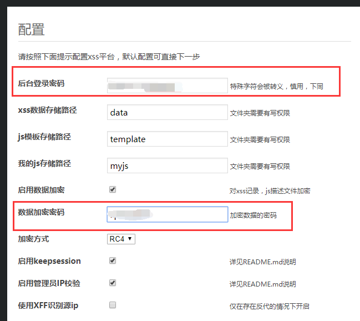Toggle the 启用数据加密 checkbox
Image resolution: width=360 pixels, height=321 pixels.
click(113, 189)
